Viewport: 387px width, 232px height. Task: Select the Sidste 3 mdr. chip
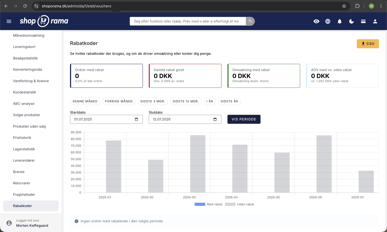coord(153,101)
